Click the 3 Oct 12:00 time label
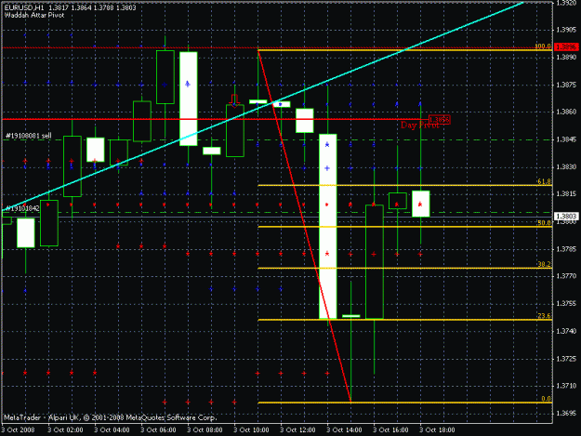Image resolution: width=581 pixels, height=436 pixels. 297,430
